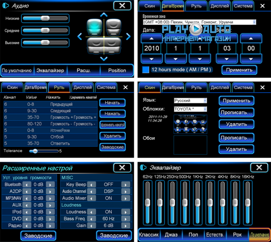Viewport: 271px width, 242px height.
Task: Enable the 12 hours mode checkbox
Action: (146, 69)
